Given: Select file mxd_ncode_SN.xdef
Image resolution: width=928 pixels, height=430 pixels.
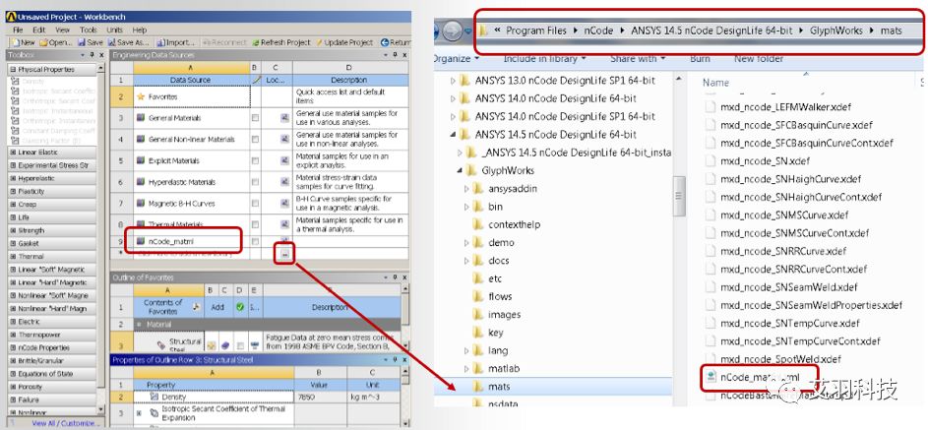Looking at the screenshot, I should pyautogui.click(x=765, y=160).
